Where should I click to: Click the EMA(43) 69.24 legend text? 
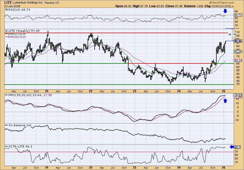pos(17,37)
